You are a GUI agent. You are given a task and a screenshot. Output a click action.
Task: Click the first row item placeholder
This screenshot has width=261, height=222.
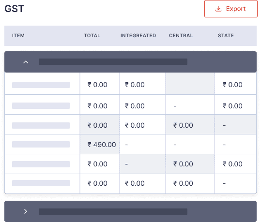click(x=41, y=85)
